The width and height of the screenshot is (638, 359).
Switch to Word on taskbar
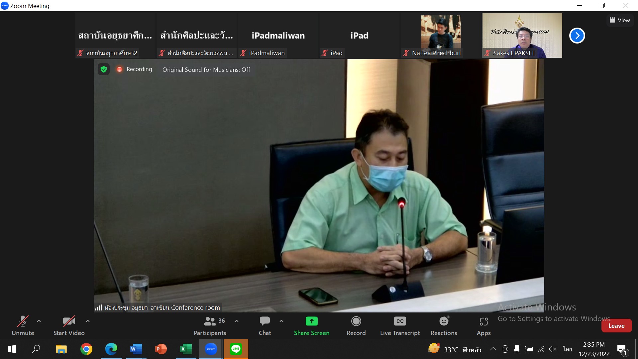coord(136,349)
